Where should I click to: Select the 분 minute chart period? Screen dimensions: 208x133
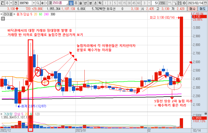(91, 3)
